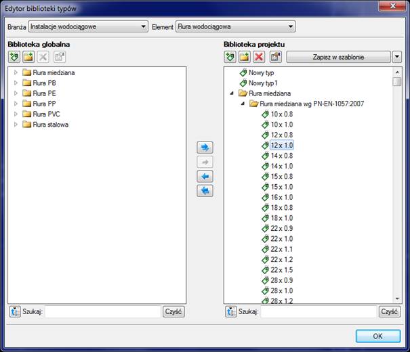Expand the Rura PP folder
The height and width of the screenshot is (352, 410).
click(16, 104)
